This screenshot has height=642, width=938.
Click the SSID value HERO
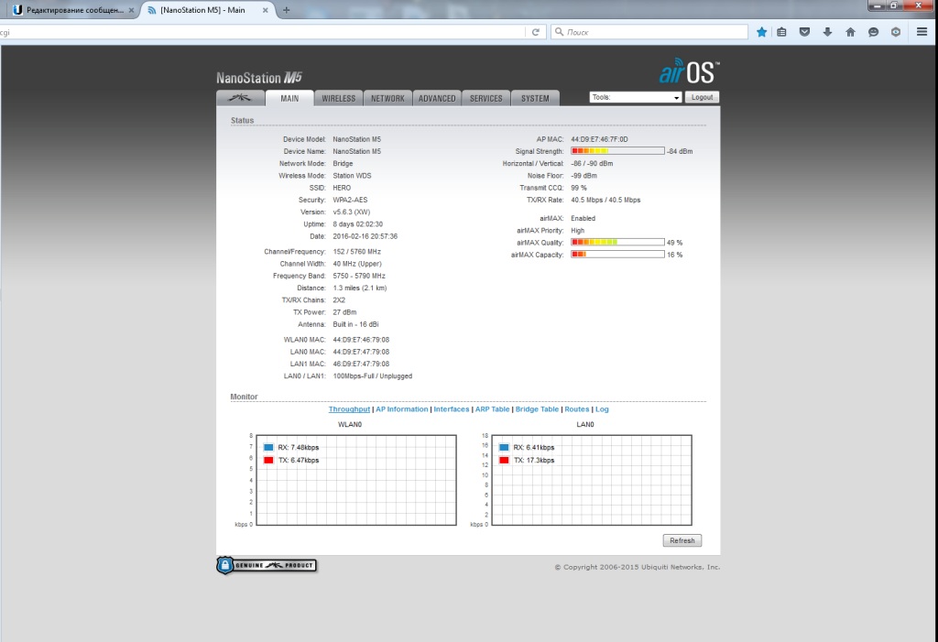click(343, 188)
